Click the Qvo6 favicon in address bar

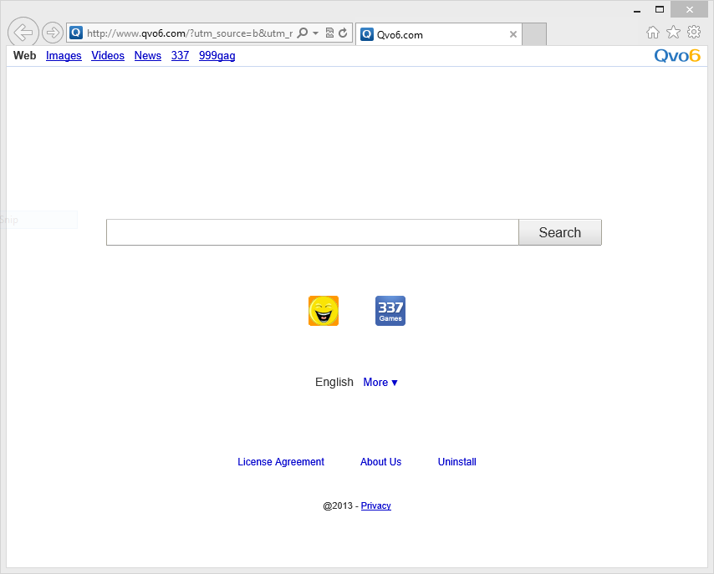76,33
